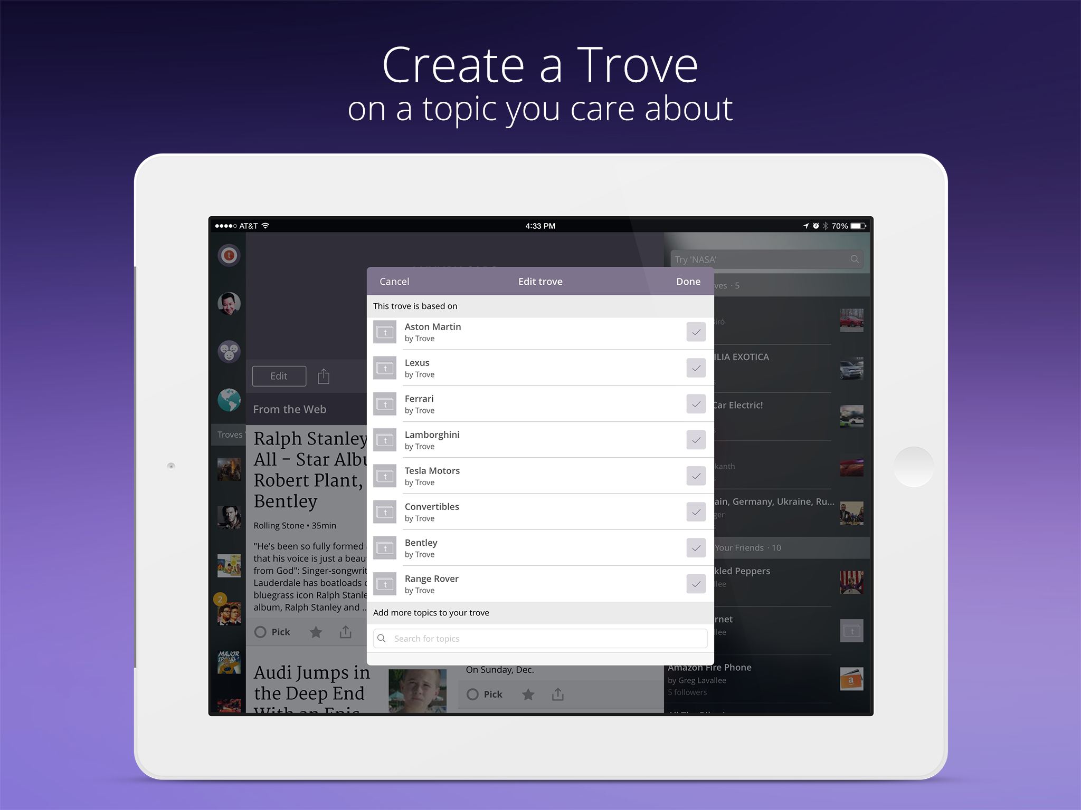Tap the Wi-Fi indicator in status bar

tap(265, 226)
